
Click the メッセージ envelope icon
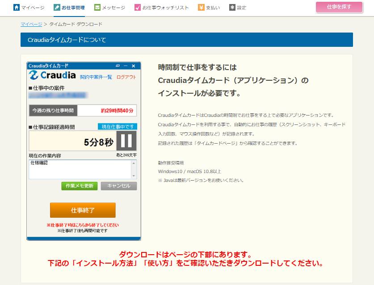point(97,8)
